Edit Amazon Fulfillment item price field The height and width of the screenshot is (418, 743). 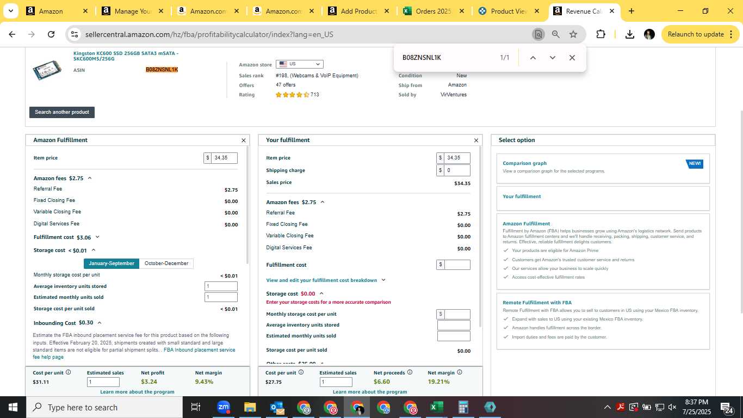[224, 158]
